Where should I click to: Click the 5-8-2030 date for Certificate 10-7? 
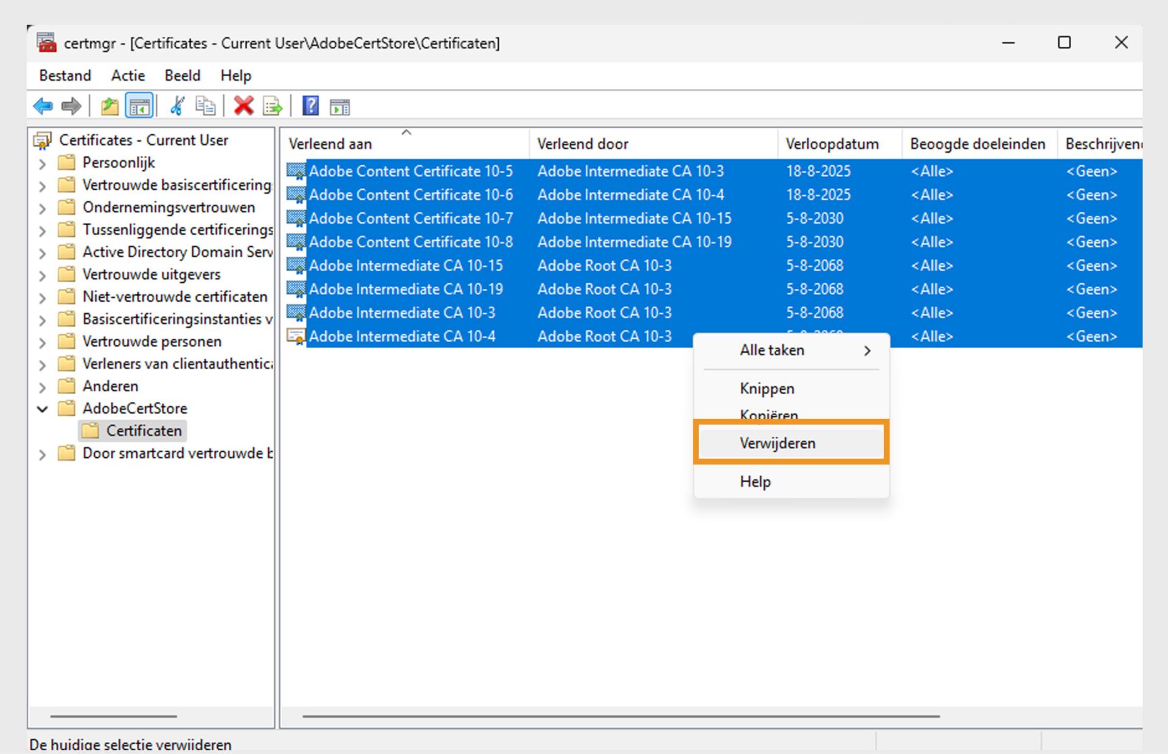tap(815, 218)
